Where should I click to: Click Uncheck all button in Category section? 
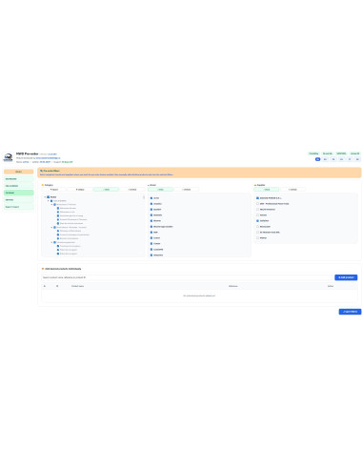pos(132,190)
